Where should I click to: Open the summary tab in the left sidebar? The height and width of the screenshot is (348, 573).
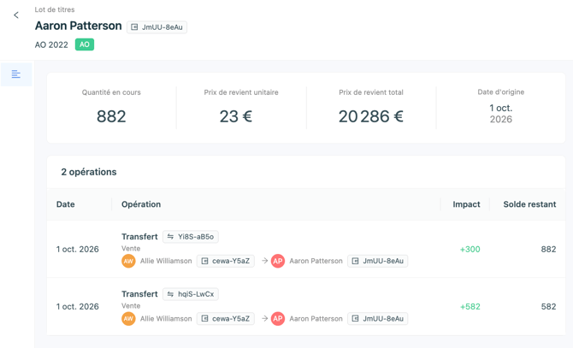pyautogui.click(x=16, y=74)
